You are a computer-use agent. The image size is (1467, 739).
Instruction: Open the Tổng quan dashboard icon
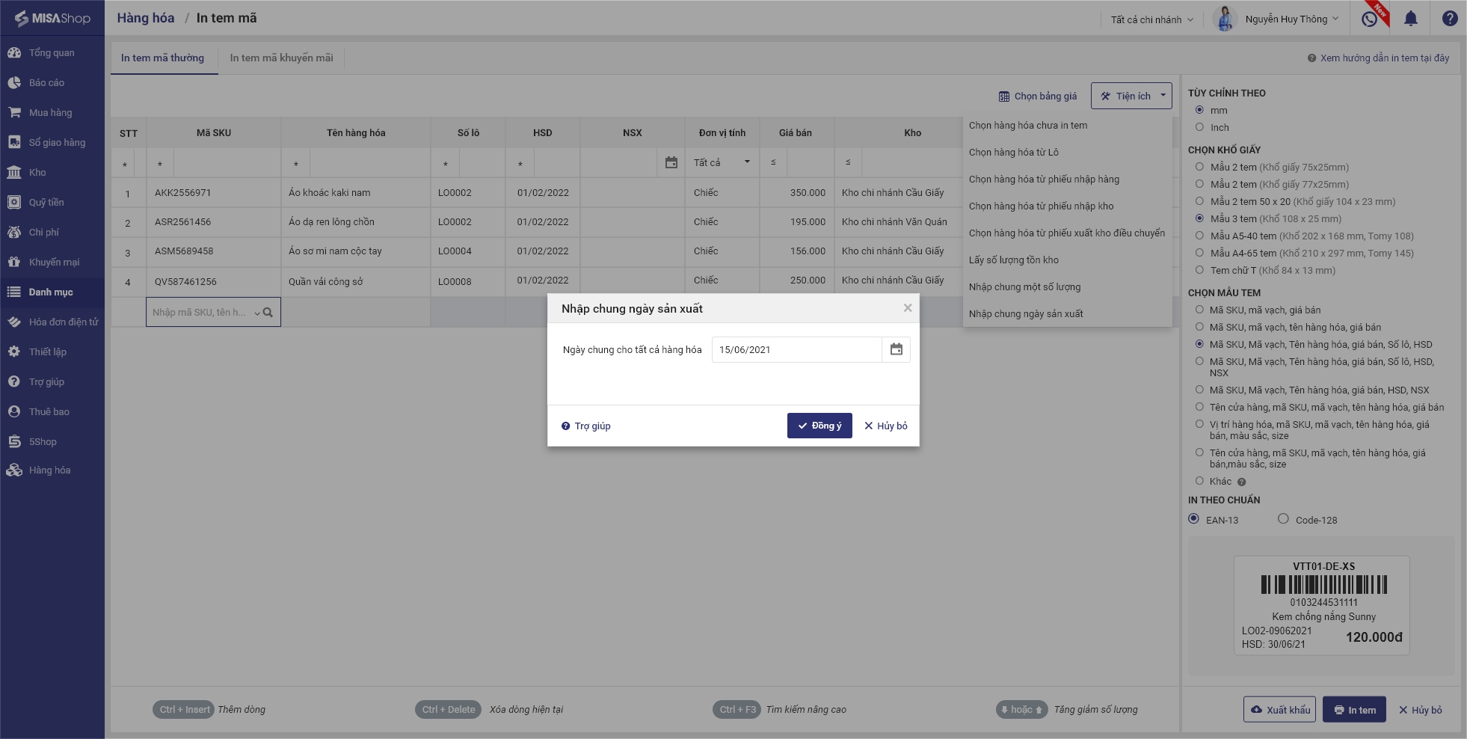[x=14, y=53]
